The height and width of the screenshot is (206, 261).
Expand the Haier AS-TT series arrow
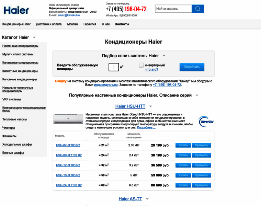point(147,199)
